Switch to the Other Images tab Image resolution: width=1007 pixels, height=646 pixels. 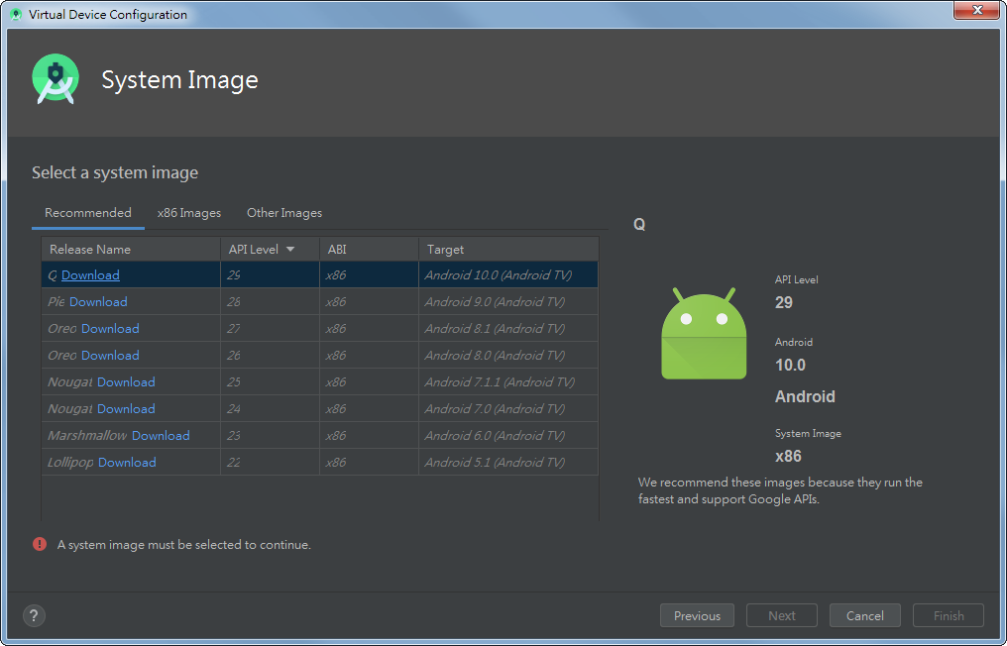[284, 213]
